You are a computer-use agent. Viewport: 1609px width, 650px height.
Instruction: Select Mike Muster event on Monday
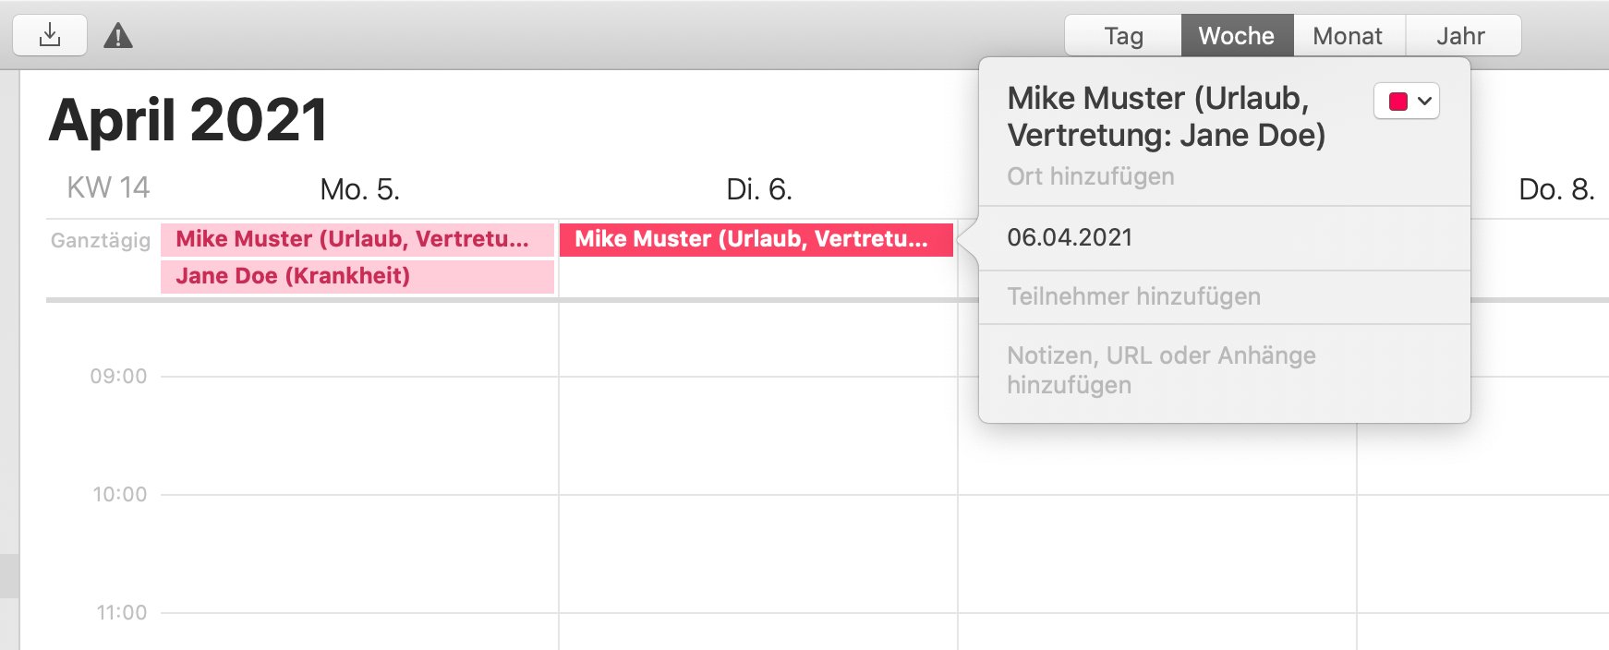(357, 239)
